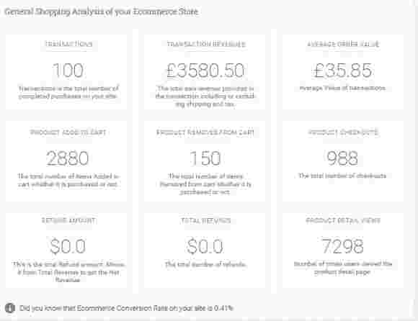Click the $0.0 value under Total Refunds
Screen dimensions: 418x321
tap(205, 246)
